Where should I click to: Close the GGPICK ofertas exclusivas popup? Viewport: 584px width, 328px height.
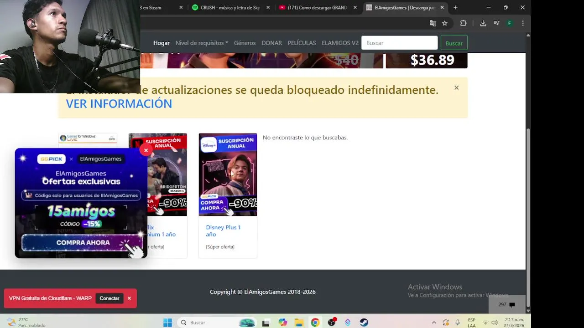pyautogui.click(x=146, y=150)
